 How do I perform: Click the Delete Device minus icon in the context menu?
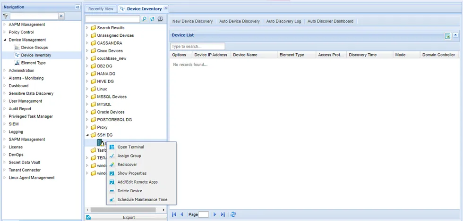[x=112, y=191]
